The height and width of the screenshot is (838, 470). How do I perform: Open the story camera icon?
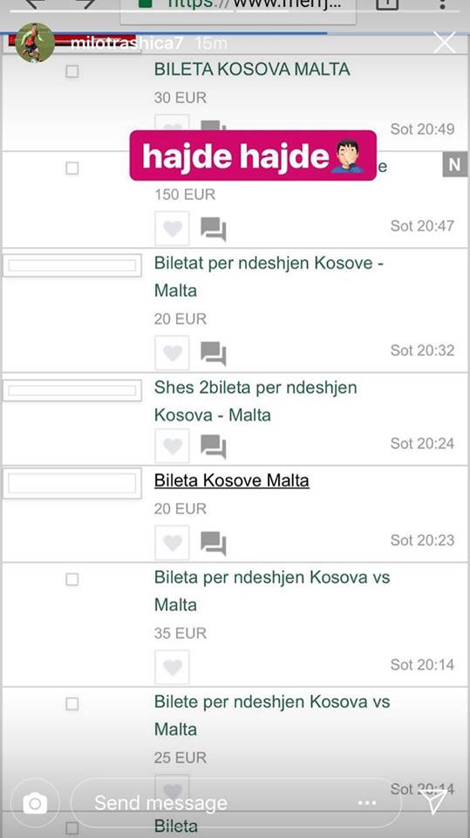click(x=35, y=803)
